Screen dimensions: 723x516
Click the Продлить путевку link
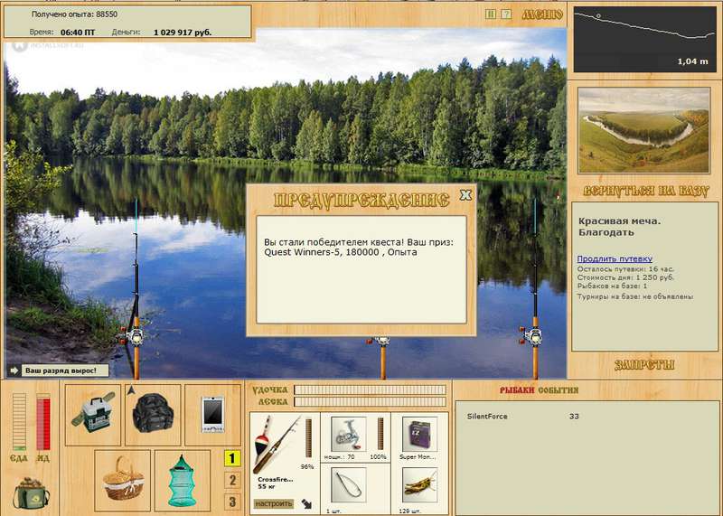[615, 258]
